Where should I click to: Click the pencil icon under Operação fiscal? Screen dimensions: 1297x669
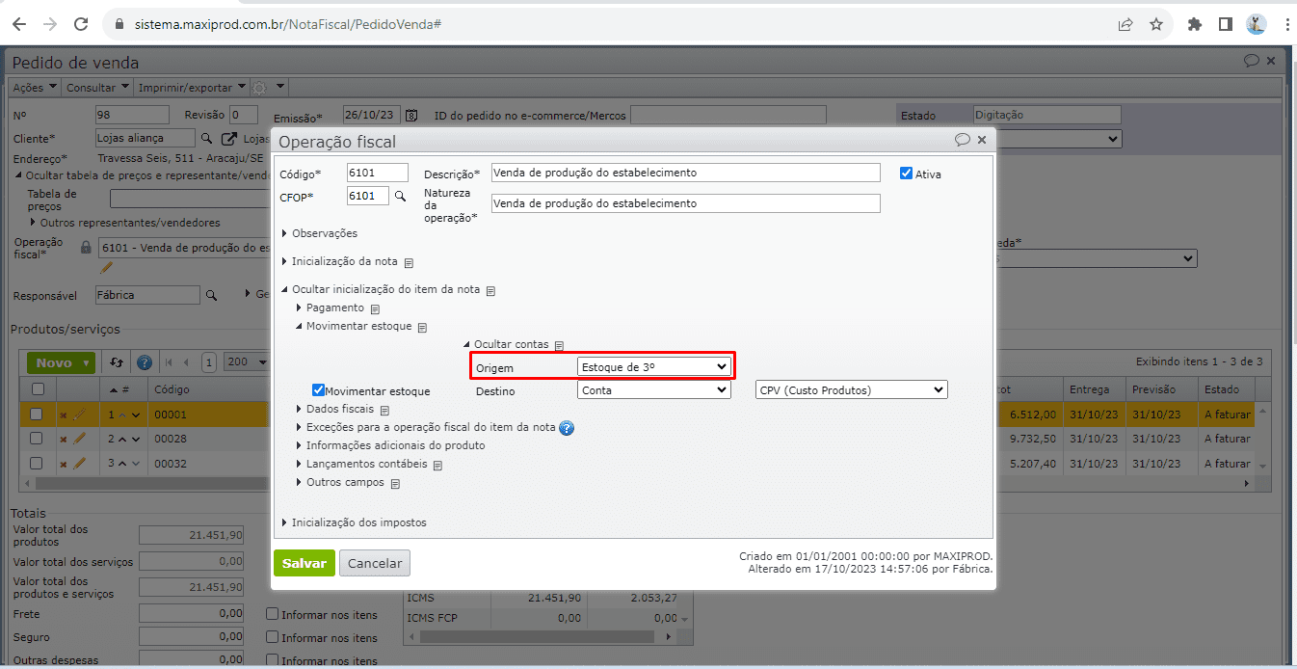(106, 268)
